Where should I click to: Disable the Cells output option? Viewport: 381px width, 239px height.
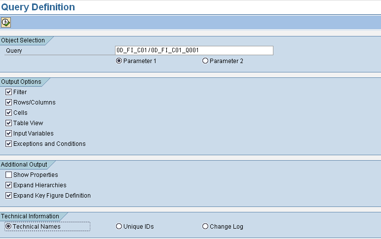[x=8, y=113]
